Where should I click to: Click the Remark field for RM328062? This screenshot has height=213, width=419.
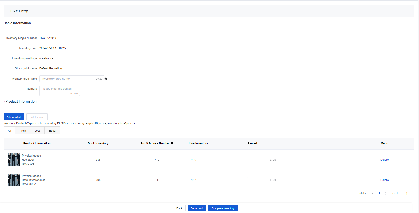pos(263,180)
